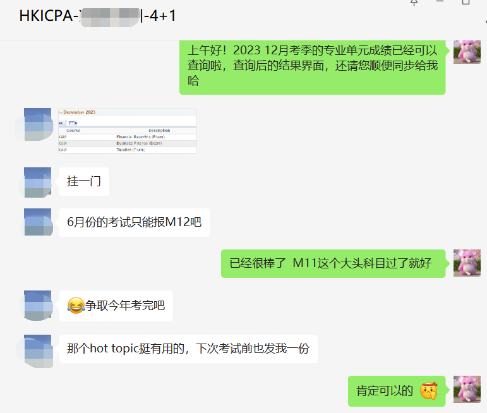Select the 挂一门 message bubble

coord(84,181)
